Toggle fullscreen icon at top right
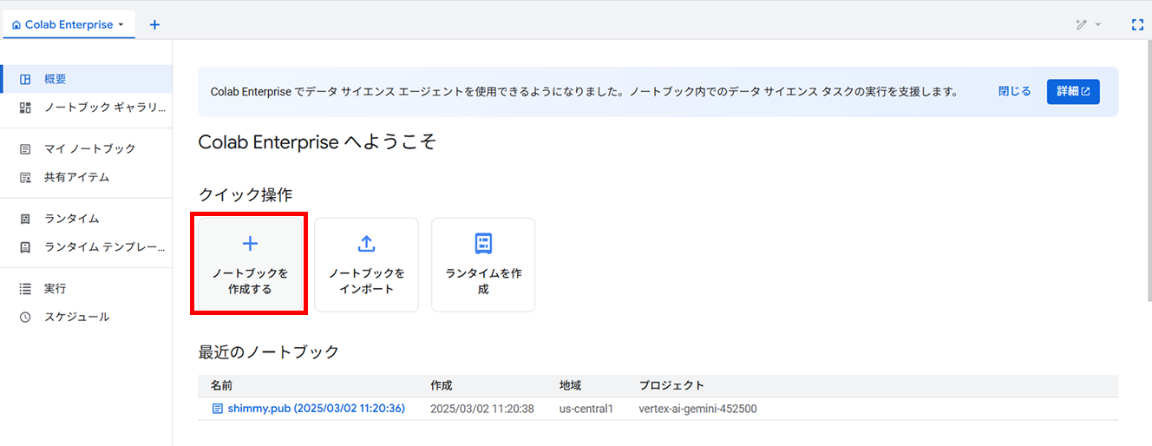Viewport: 1152px width, 446px height. pos(1137,25)
